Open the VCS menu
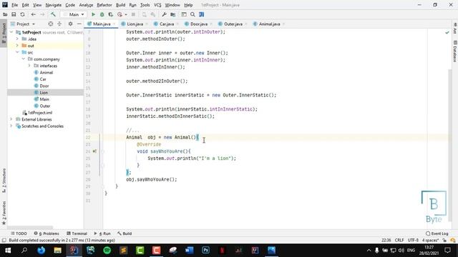This screenshot has height=257, width=458. 157,5
